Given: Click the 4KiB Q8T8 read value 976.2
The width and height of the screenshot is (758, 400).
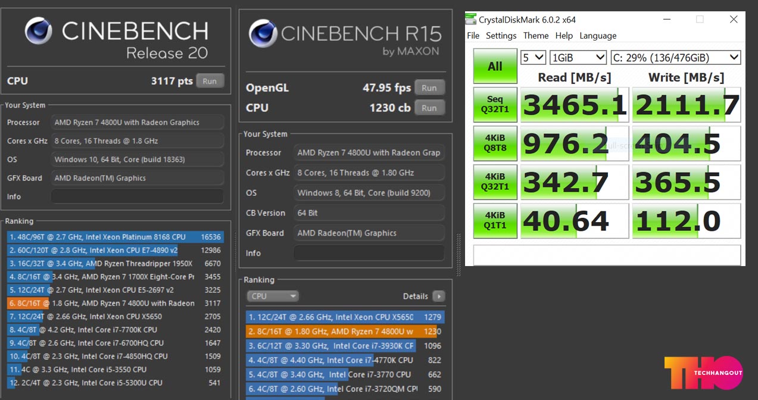Looking at the screenshot, I should click(575, 143).
